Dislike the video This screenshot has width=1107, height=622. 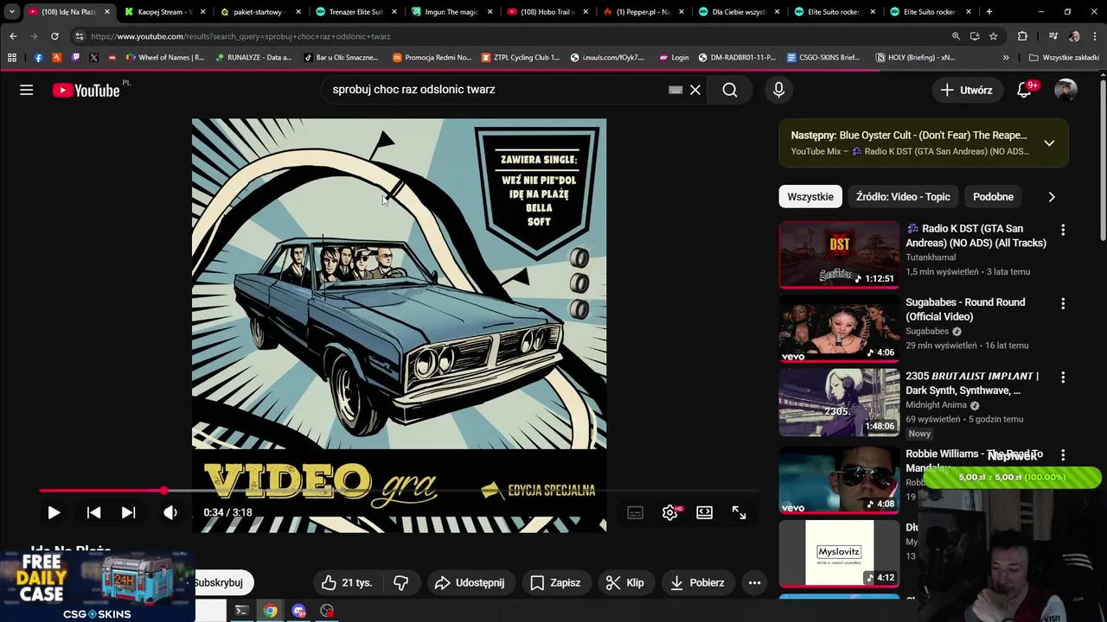pos(400,583)
